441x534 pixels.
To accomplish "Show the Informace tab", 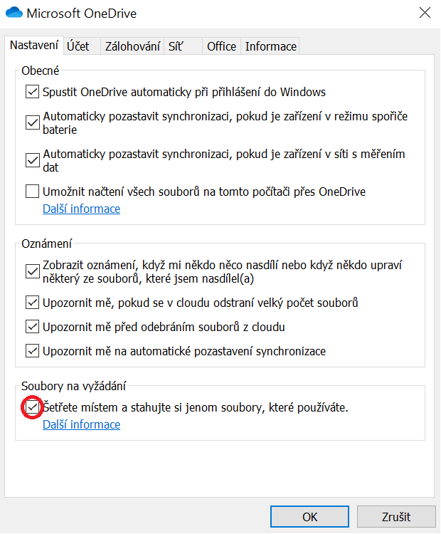I will [270, 46].
